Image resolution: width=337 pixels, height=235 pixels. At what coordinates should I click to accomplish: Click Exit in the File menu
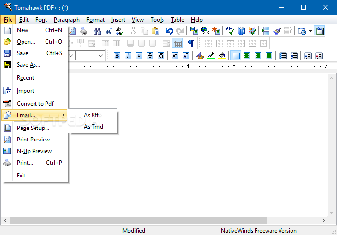pos(35,176)
